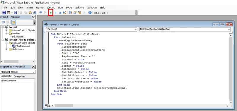Click the Redo arrow icon

coord(45,13)
